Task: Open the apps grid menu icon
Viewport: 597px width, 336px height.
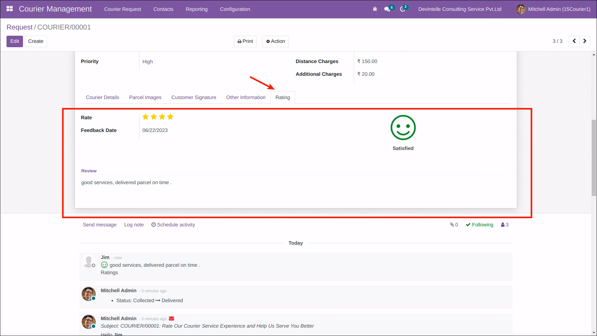Action: click(10, 9)
